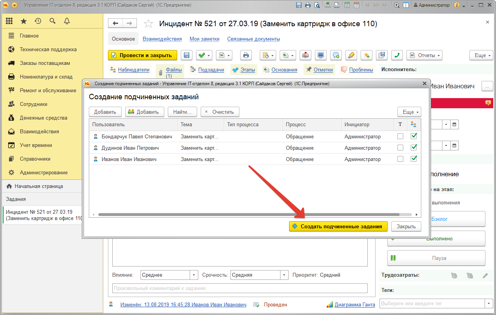This screenshot has height=315, width=496.
Task: Open the sections grid menu icon
Action: [9, 21]
